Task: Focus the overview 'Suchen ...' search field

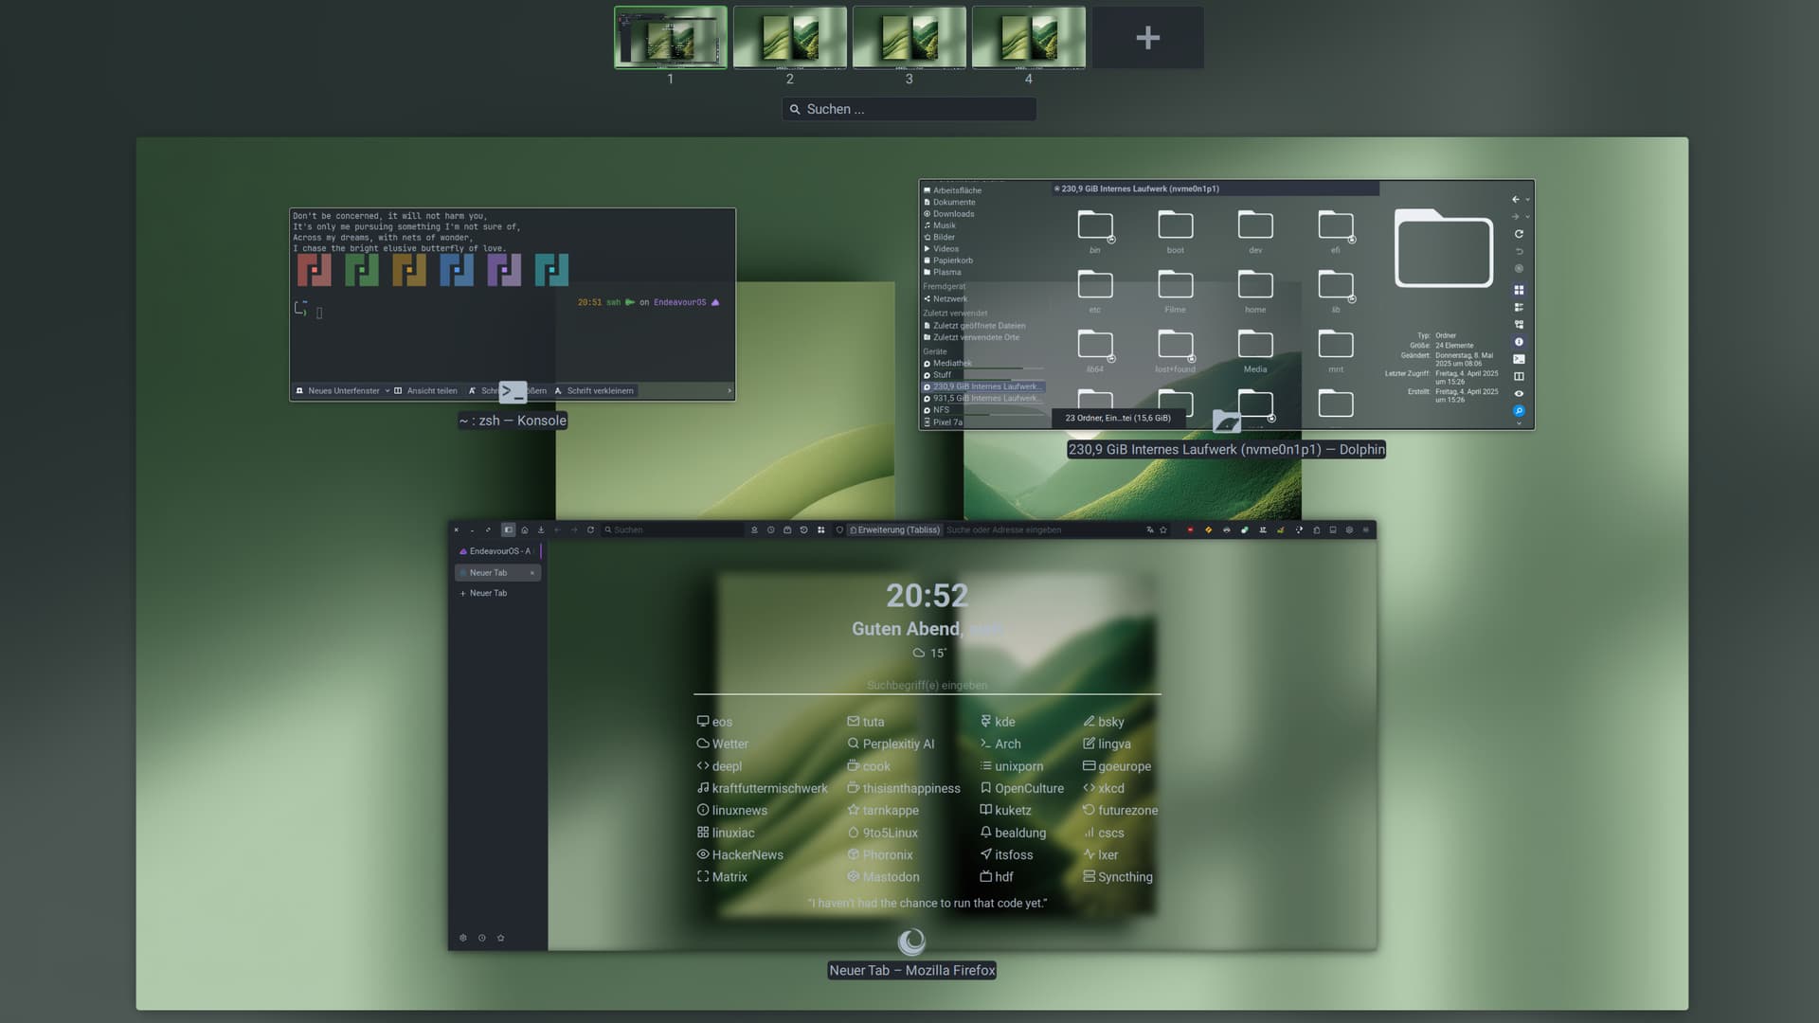Action: 909,109
